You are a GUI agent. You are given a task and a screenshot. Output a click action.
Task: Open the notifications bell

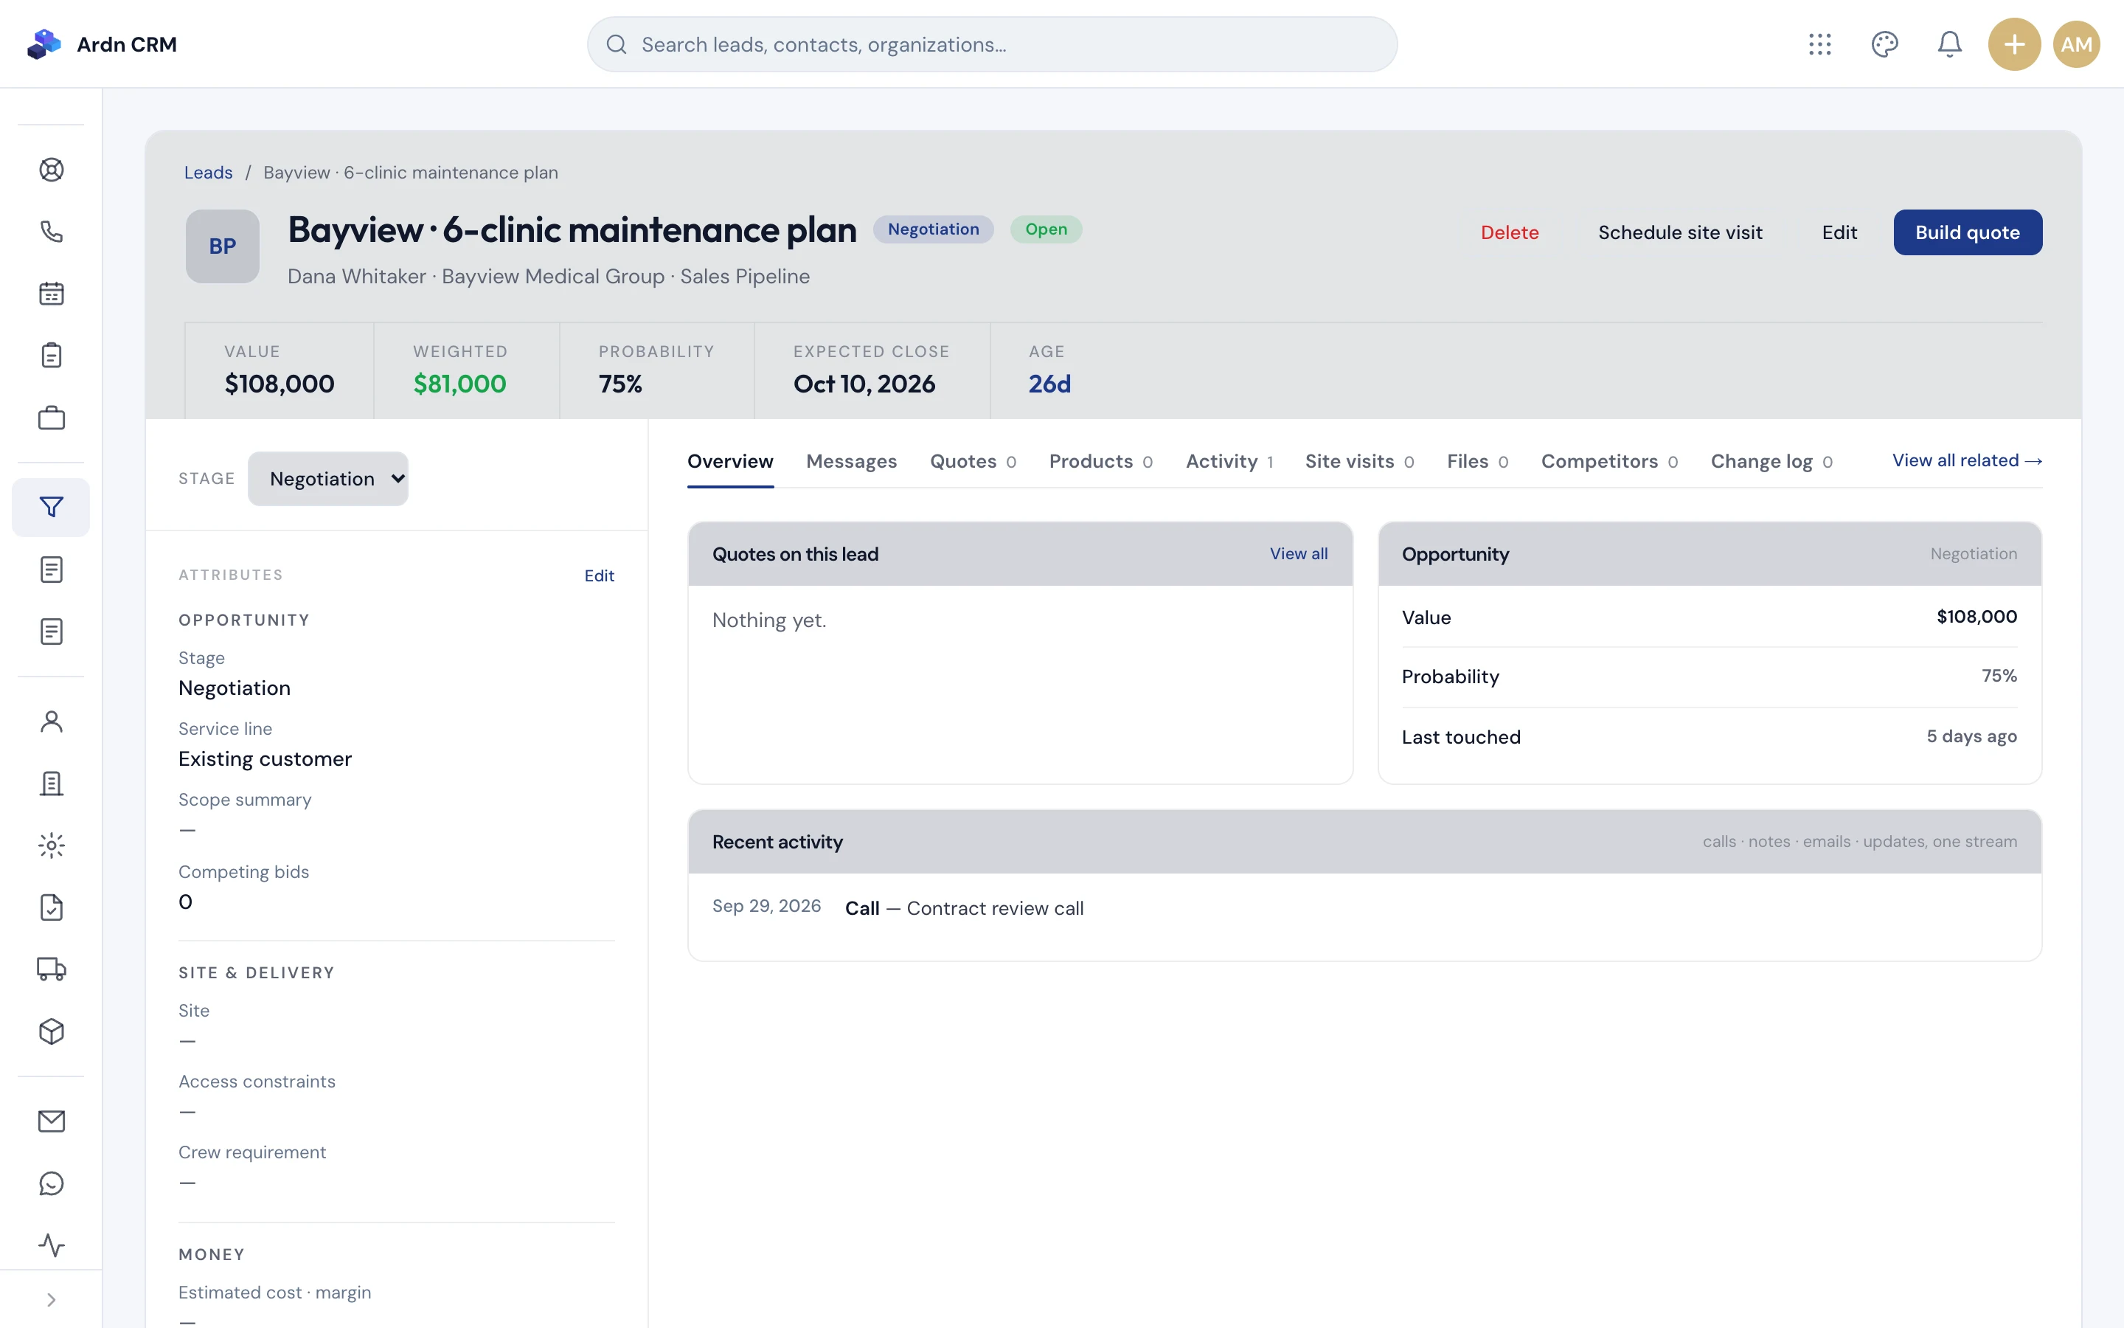pos(1949,44)
